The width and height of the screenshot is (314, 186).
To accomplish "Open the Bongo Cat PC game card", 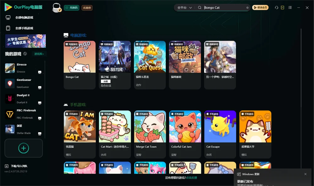I will [x=79, y=65].
